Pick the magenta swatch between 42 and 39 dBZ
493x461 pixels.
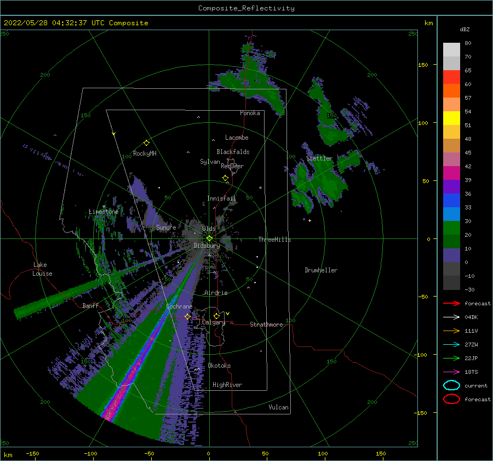pos(451,173)
